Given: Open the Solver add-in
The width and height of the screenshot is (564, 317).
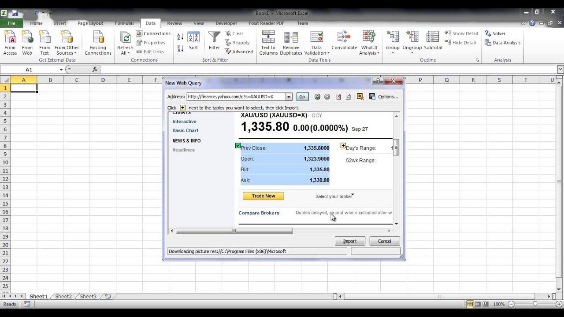Looking at the screenshot, I should point(495,33).
